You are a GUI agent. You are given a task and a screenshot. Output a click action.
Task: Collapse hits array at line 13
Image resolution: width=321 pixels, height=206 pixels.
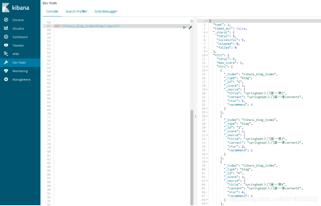point(207,67)
